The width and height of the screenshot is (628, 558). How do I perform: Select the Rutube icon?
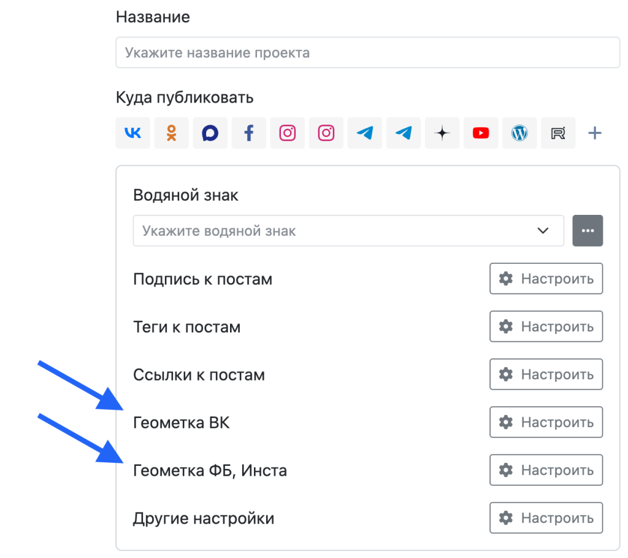pyautogui.click(x=558, y=133)
